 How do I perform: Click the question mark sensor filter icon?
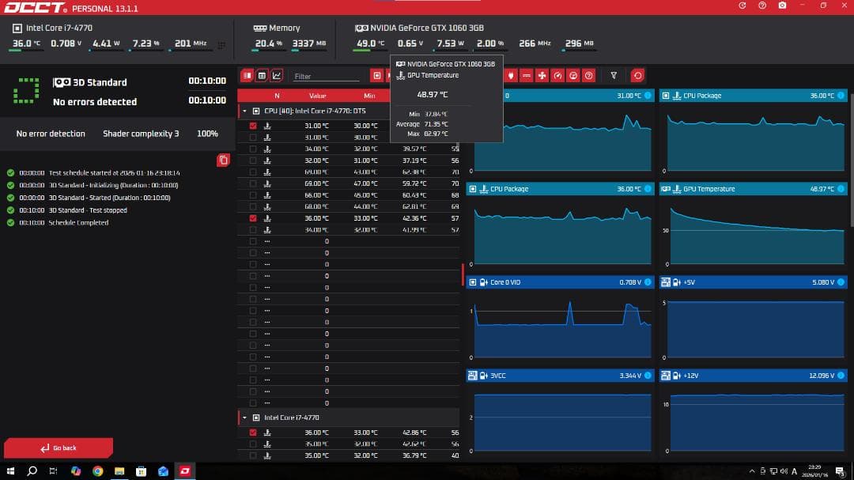coord(588,76)
